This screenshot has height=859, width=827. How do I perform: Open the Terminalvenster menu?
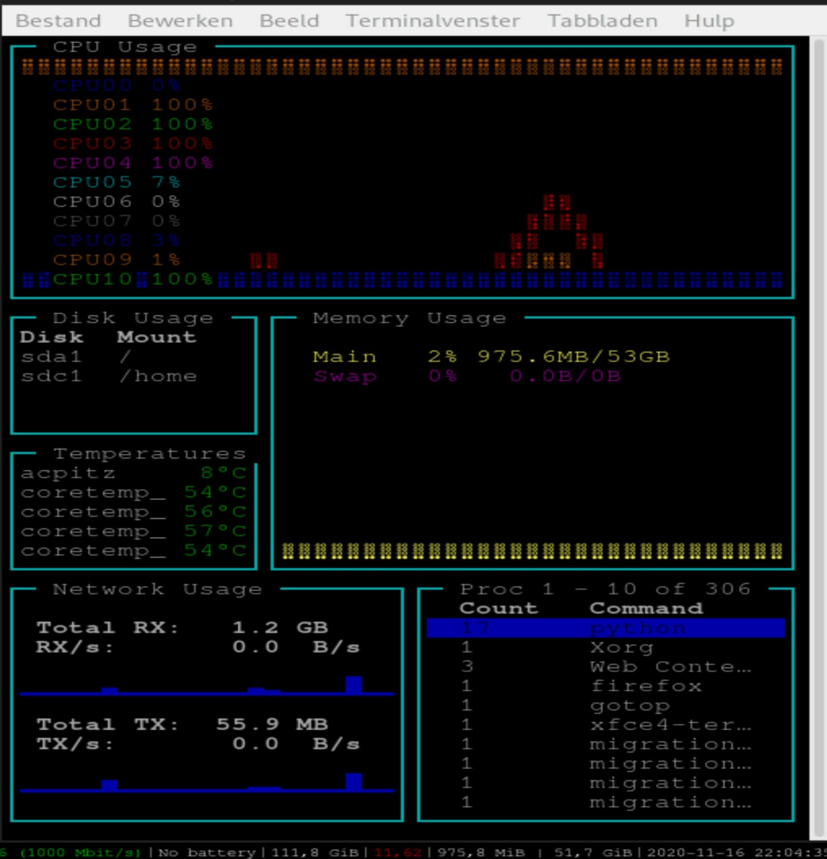click(x=432, y=21)
